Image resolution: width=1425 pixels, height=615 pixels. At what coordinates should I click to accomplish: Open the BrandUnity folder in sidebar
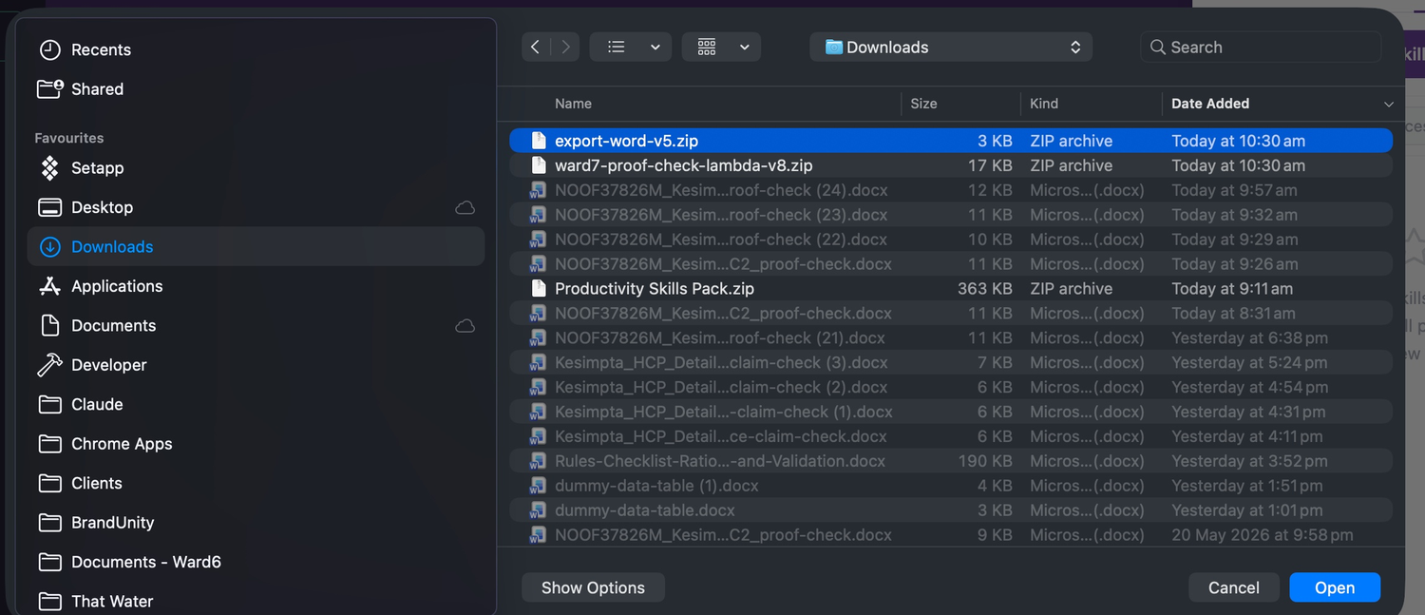tap(256, 523)
